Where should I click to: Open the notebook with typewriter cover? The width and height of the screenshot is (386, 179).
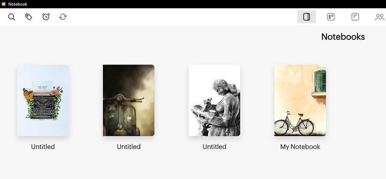pyautogui.click(x=43, y=101)
